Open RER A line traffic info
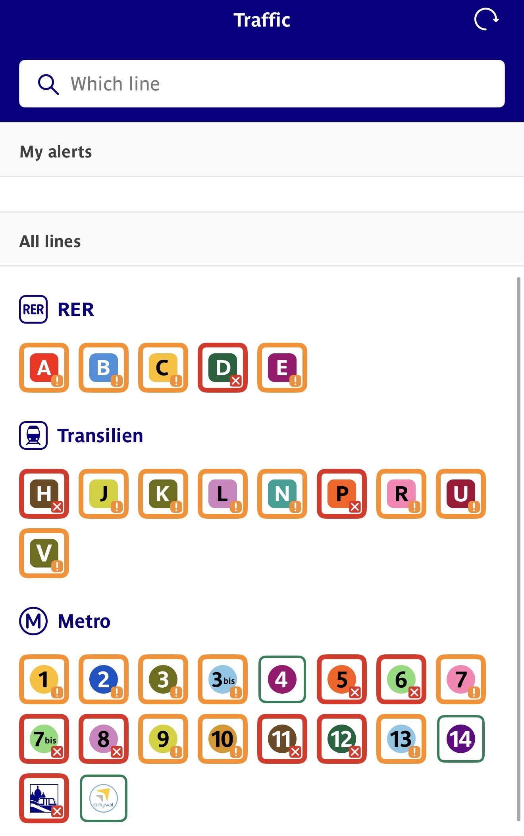 tap(44, 368)
